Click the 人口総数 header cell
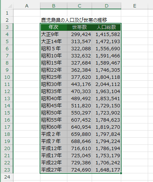The image size is (153, 182). click(106, 27)
